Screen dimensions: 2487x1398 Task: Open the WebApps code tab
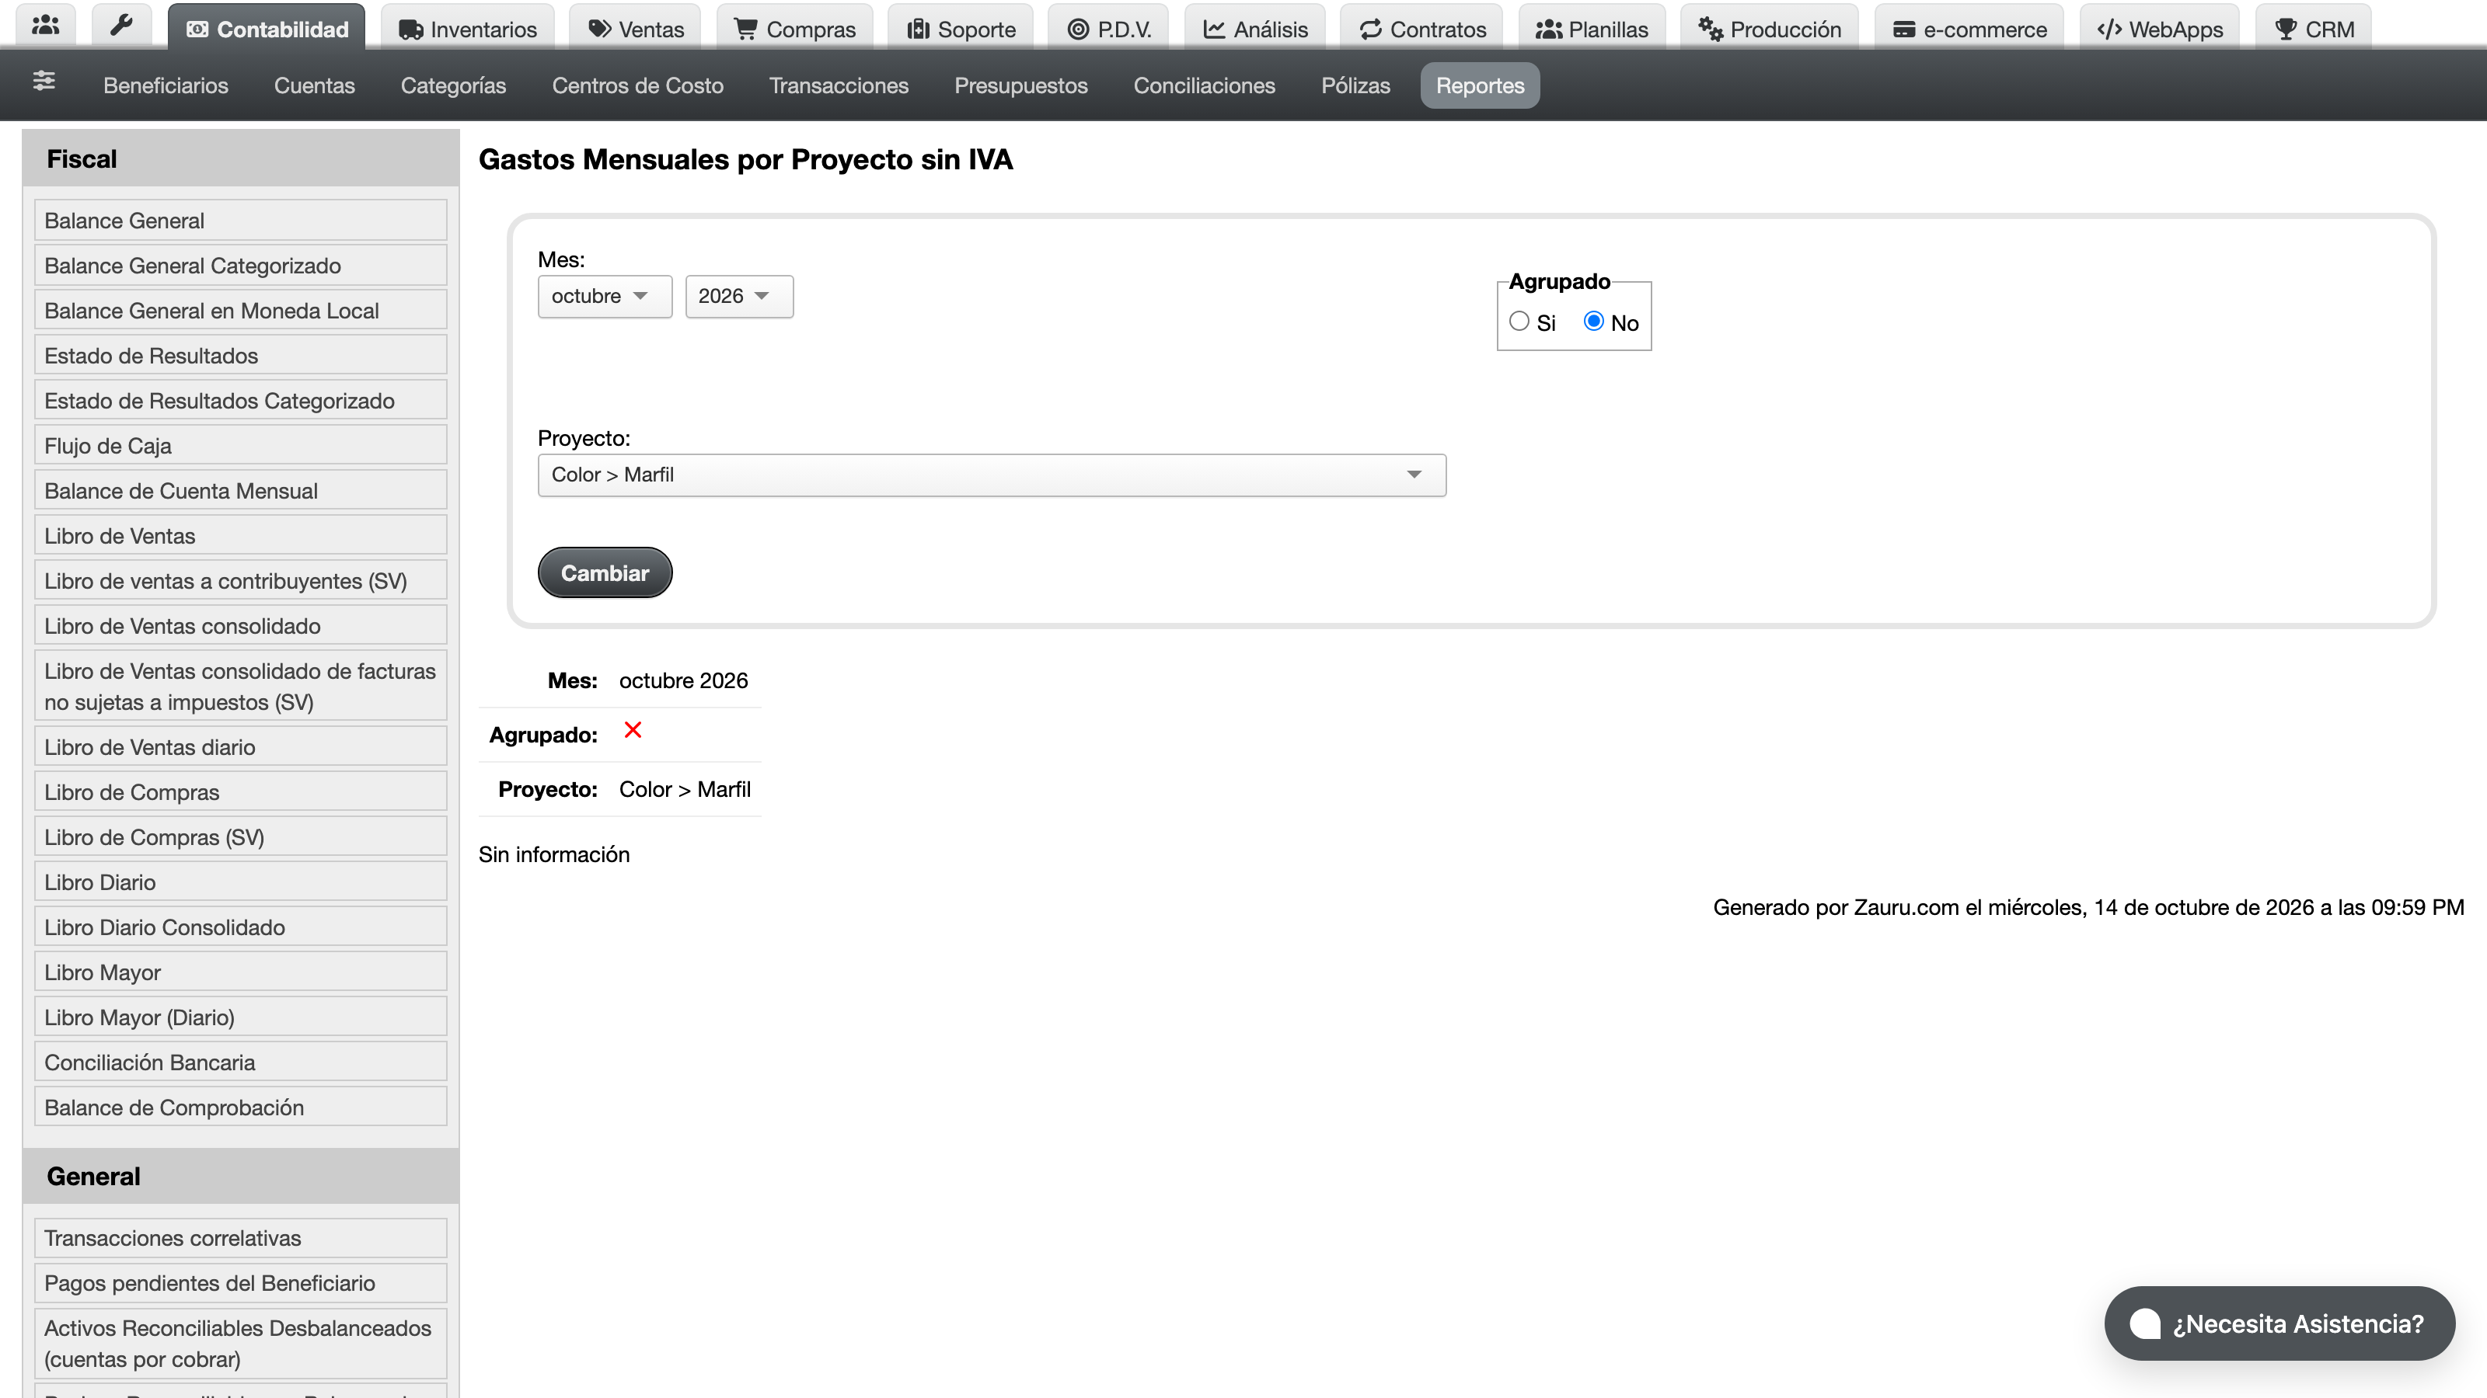pyautogui.click(x=2160, y=29)
